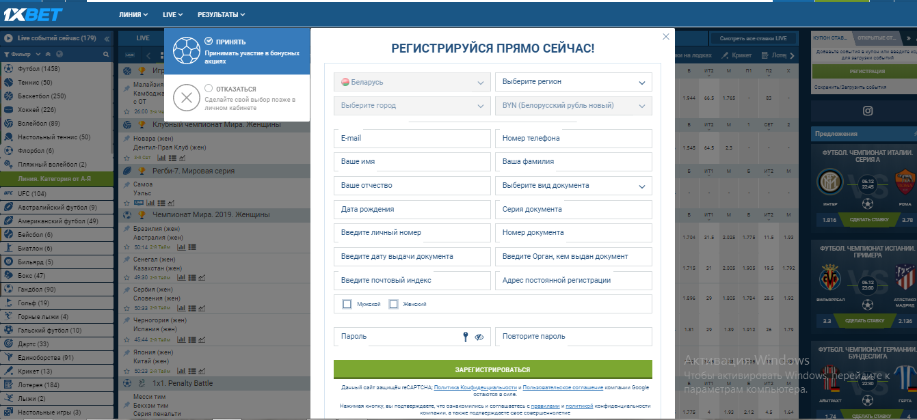This screenshot has width=917, height=420.
Task: Click the Дата рождения field
Action: (412, 210)
